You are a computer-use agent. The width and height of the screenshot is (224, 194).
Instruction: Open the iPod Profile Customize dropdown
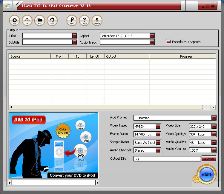tap(214, 118)
